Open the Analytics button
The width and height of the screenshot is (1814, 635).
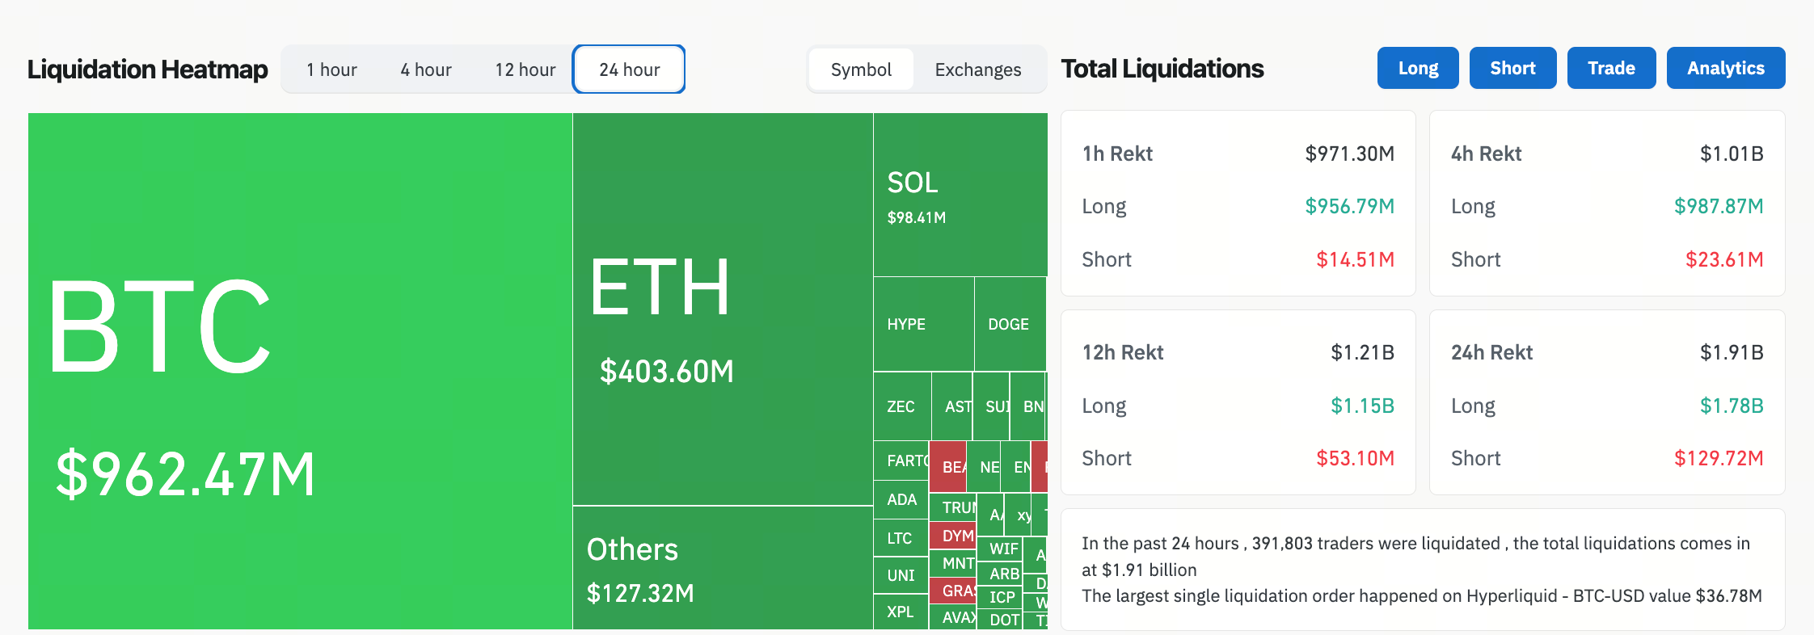coord(1726,68)
